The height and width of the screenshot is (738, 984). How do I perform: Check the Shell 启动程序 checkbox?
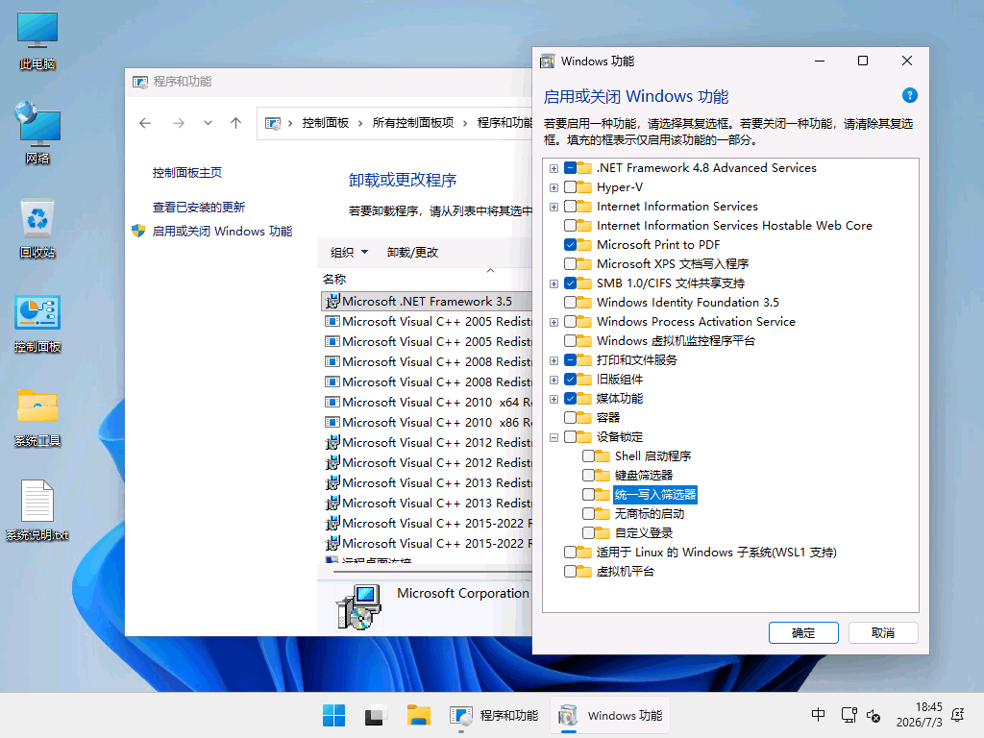coord(588,456)
